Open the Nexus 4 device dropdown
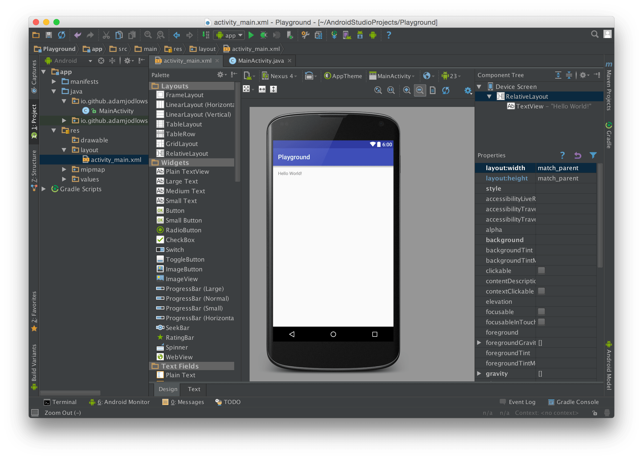Image resolution: width=643 pixels, height=459 pixels. pos(279,76)
